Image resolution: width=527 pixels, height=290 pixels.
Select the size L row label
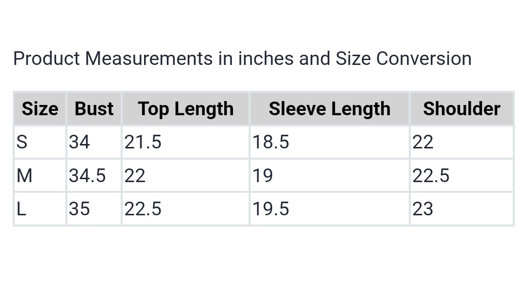[x=21, y=209]
